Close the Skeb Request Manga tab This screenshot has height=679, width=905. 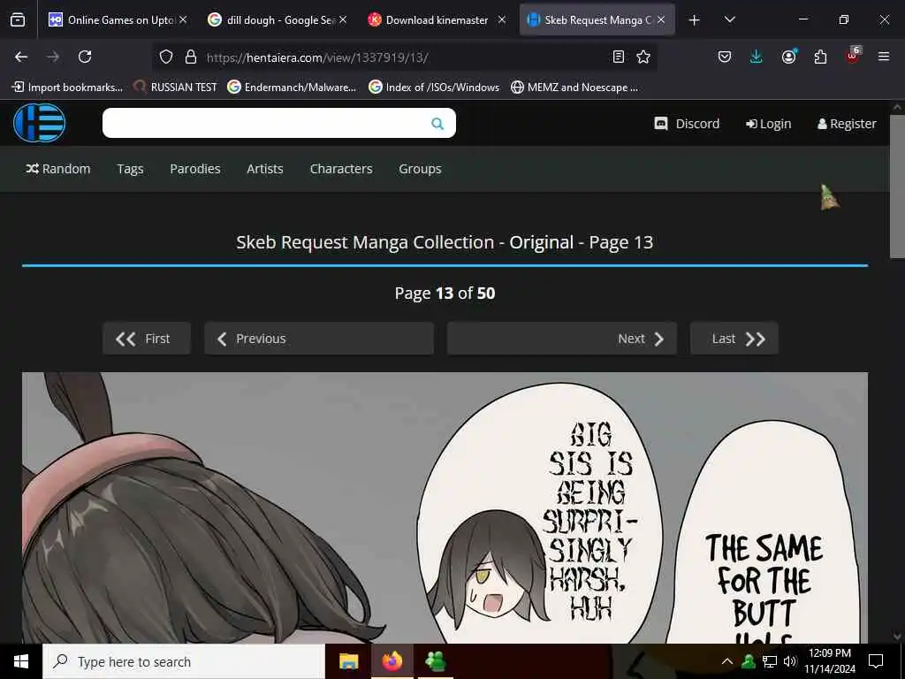coord(661,19)
